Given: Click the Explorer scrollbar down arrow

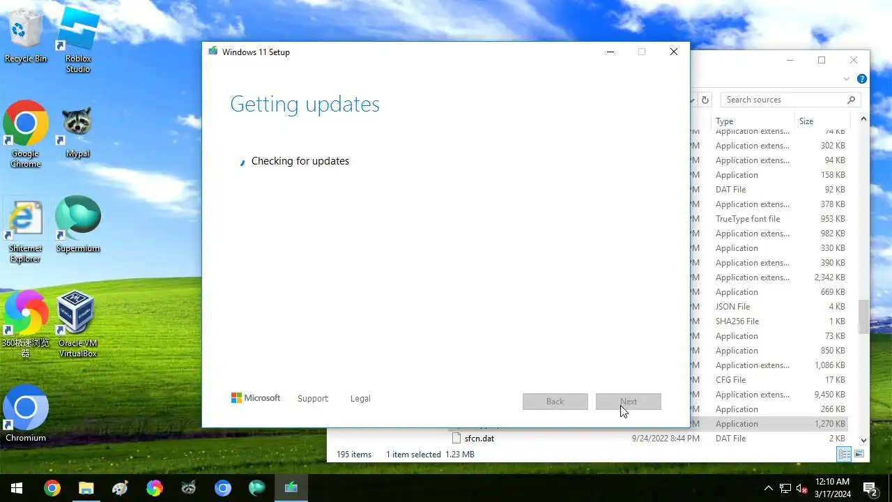Looking at the screenshot, I should (863, 440).
